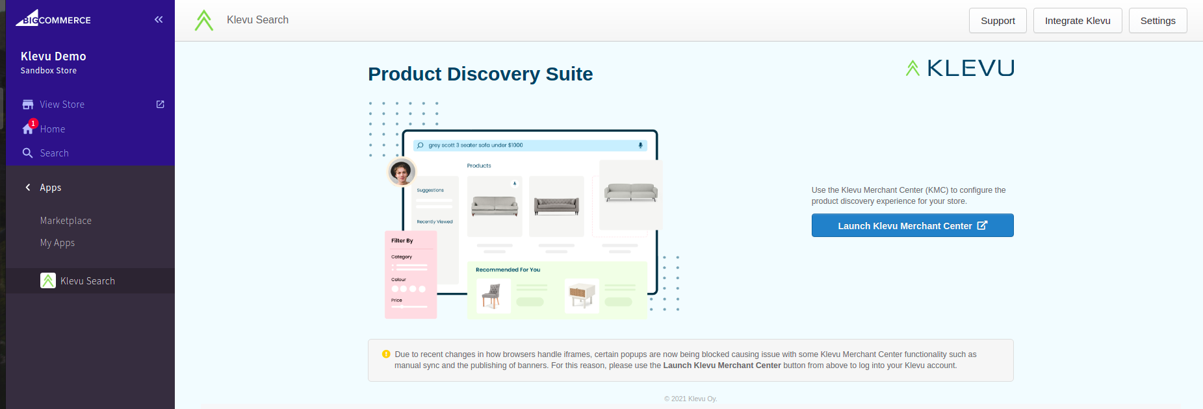The image size is (1203, 409).
Task: Go to Home in sidebar
Action: (x=53, y=129)
